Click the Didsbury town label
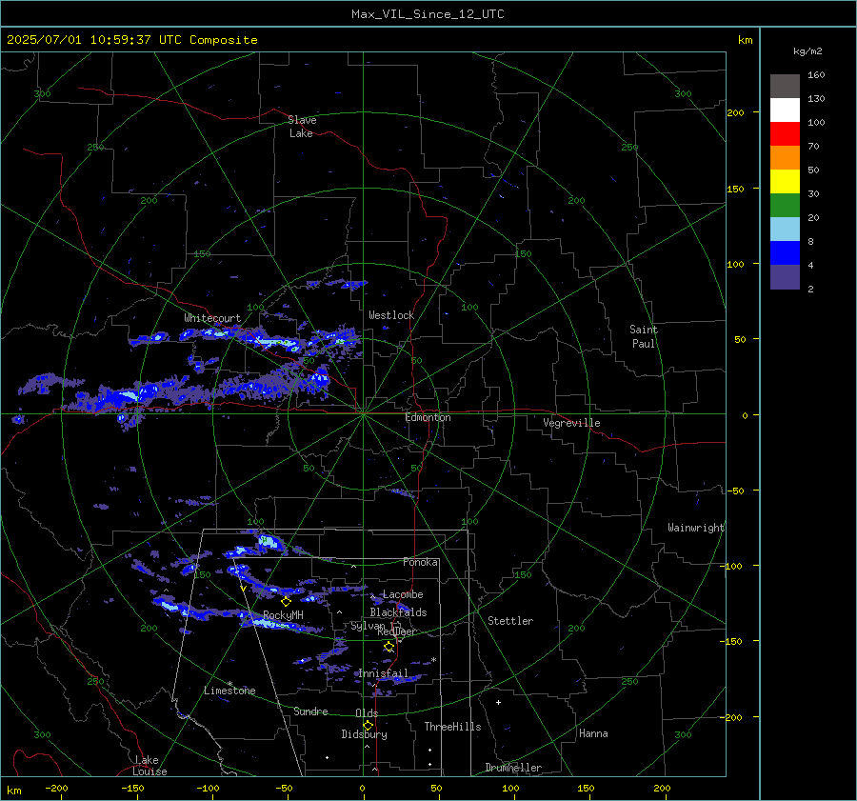The width and height of the screenshot is (857, 801). click(364, 734)
